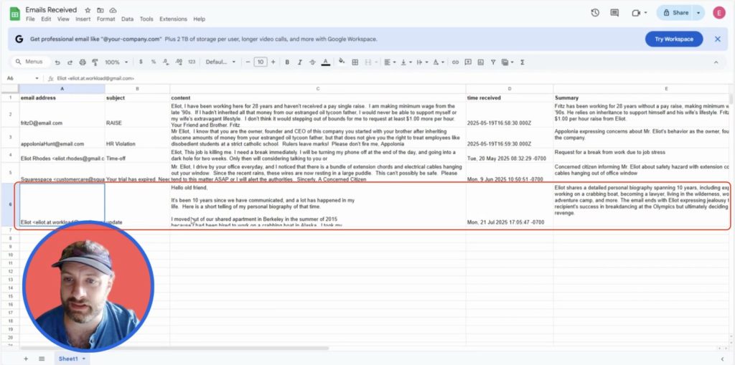This screenshot has height=365, width=735.
Task: Select the Paint format tool
Action: [x=95, y=62]
